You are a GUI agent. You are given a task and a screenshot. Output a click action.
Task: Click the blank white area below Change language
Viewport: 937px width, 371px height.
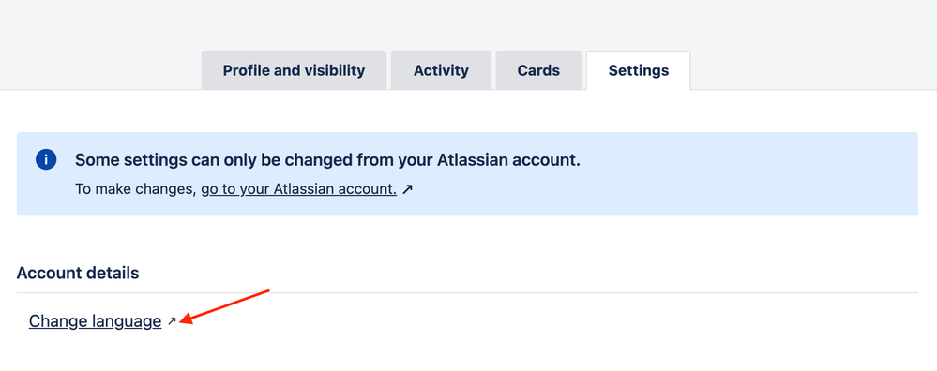click(469, 353)
